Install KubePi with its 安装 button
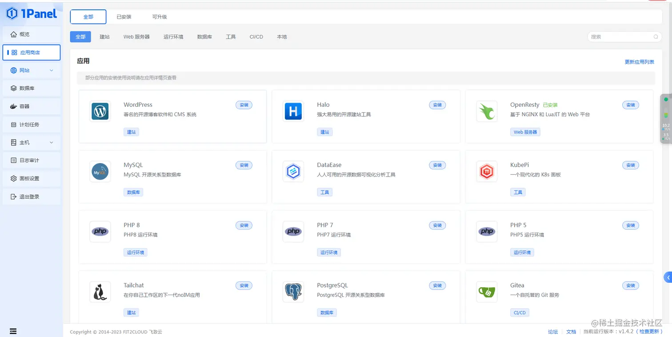The width and height of the screenshot is (672, 337). pos(631,165)
